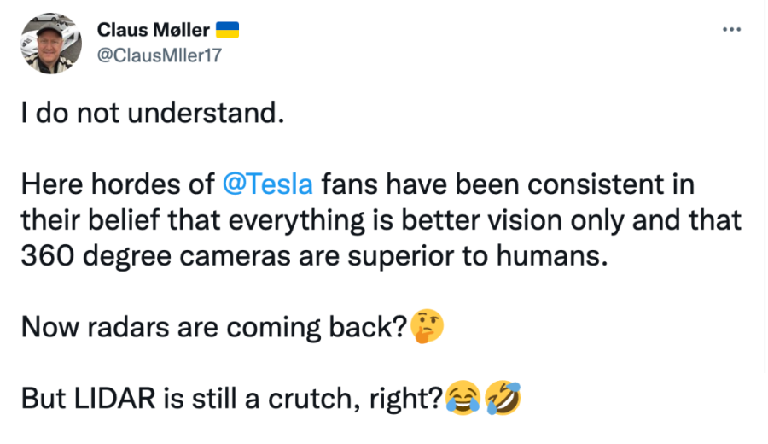768x444 pixels.
Task: Click the tears of joy emoji
Action: click(x=463, y=398)
